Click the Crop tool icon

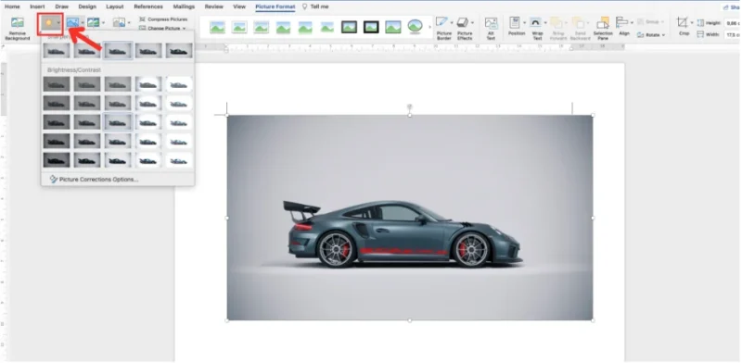(x=683, y=22)
